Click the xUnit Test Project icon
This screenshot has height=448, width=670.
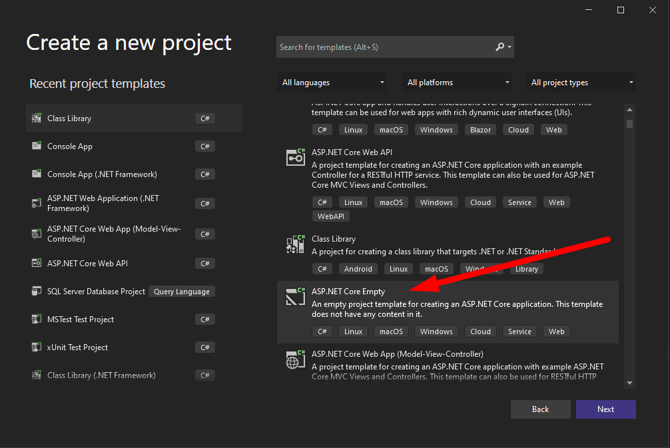36,347
